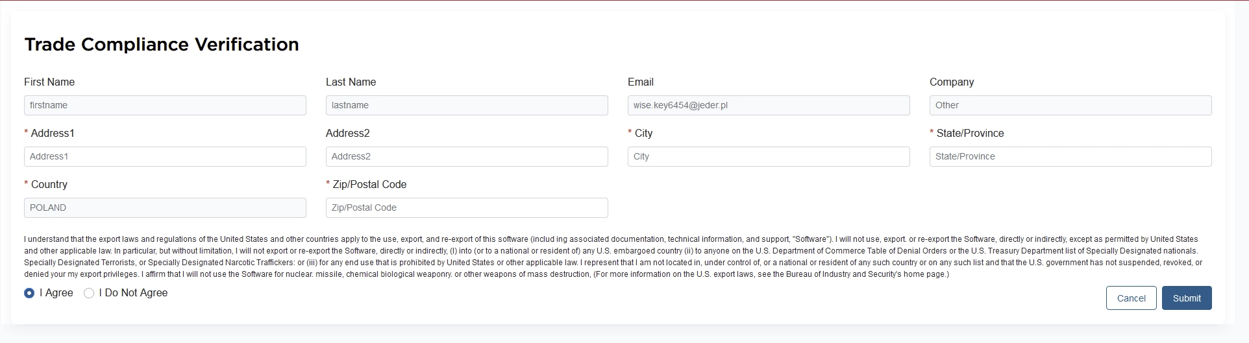The image size is (1249, 343).
Task: Click the Trade Compliance Verification heading
Action: tap(162, 44)
